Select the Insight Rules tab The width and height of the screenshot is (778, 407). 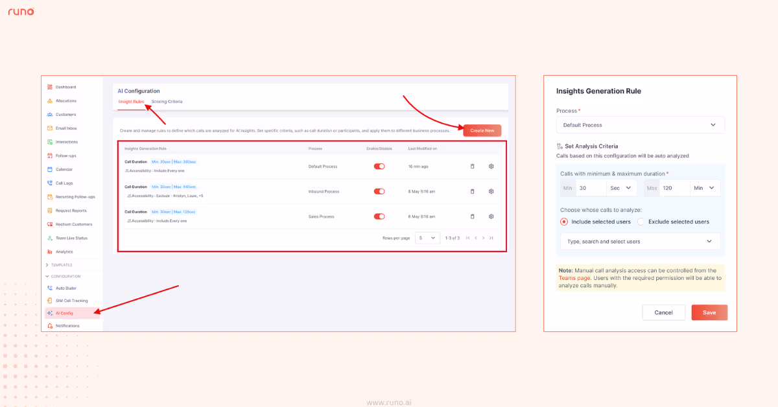pos(133,102)
